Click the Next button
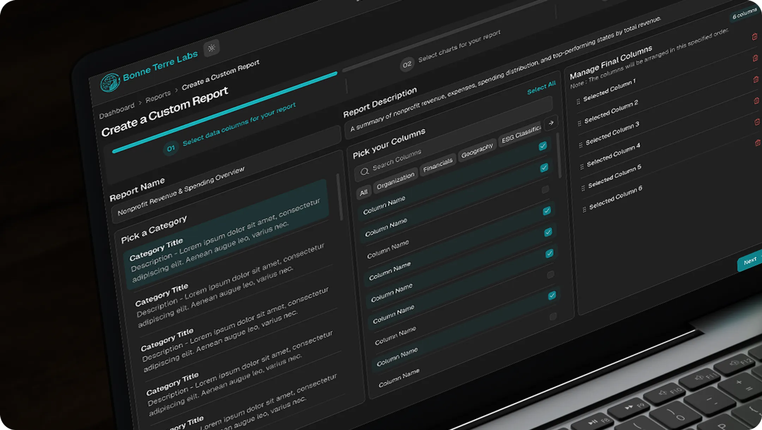762x430 pixels. tap(750, 261)
